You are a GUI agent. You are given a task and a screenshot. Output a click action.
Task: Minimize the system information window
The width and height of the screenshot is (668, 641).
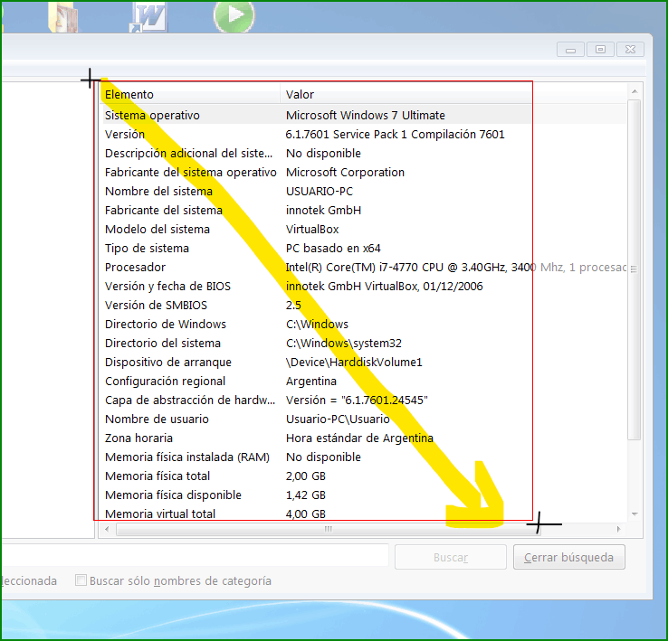[570, 50]
